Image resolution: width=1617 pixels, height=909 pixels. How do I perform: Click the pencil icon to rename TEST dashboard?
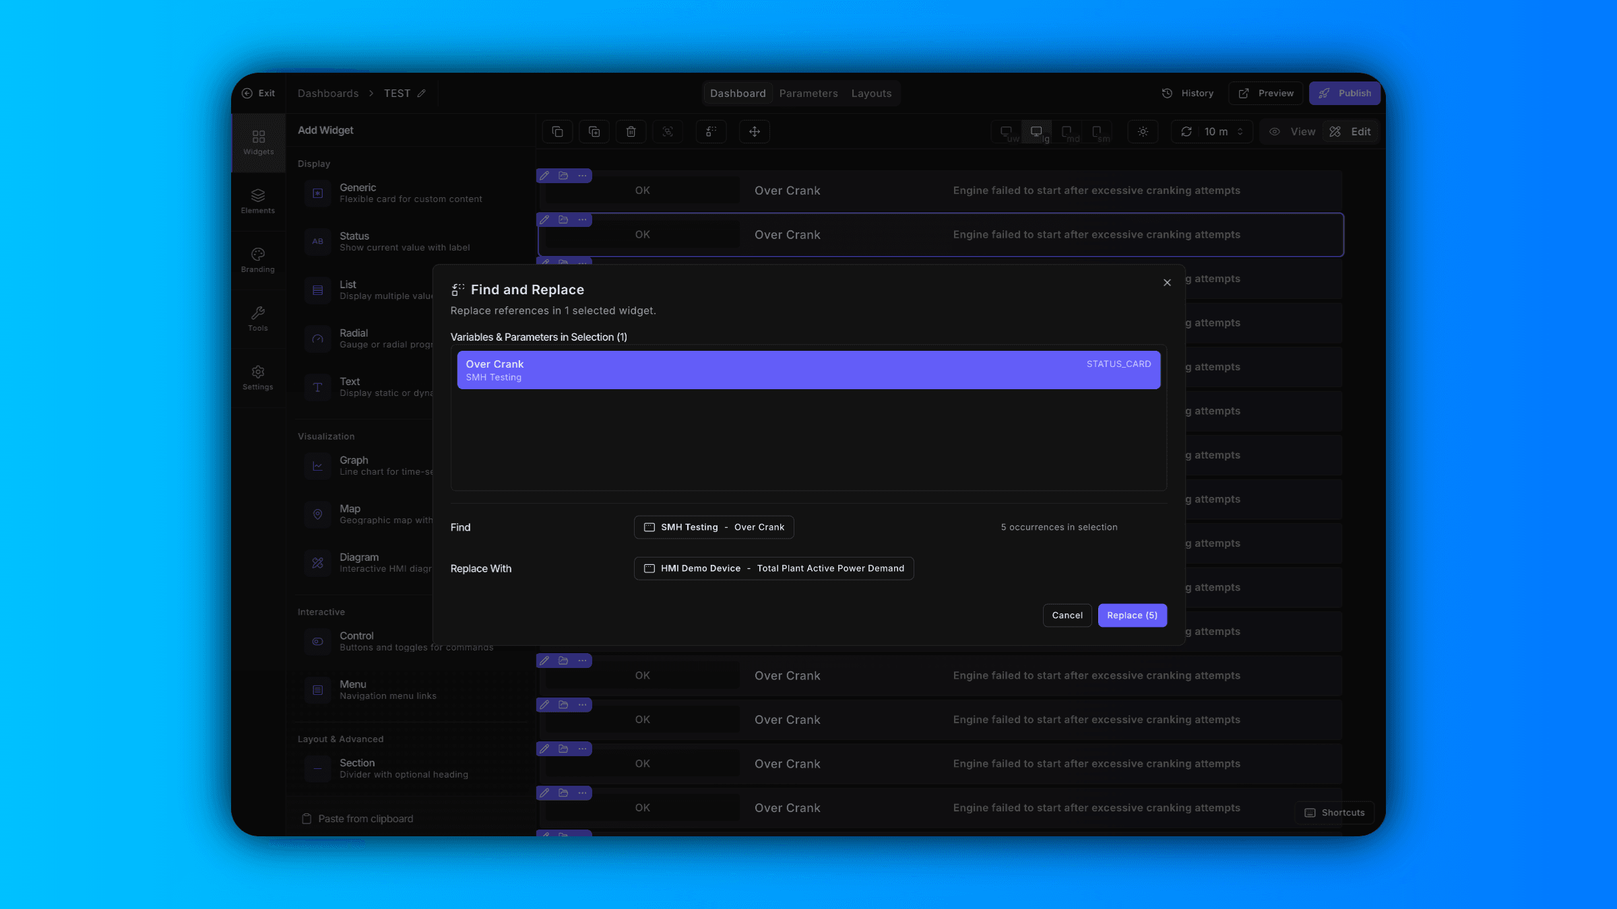pos(421,93)
